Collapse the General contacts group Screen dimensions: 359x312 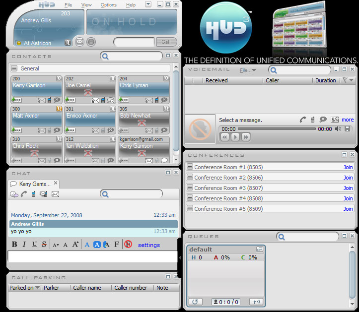tap(14, 68)
